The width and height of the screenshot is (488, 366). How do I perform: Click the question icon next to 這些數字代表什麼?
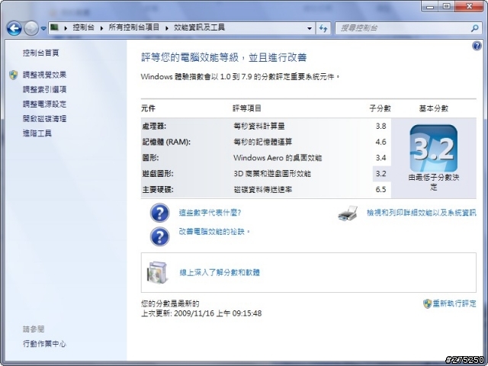tap(159, 213)
